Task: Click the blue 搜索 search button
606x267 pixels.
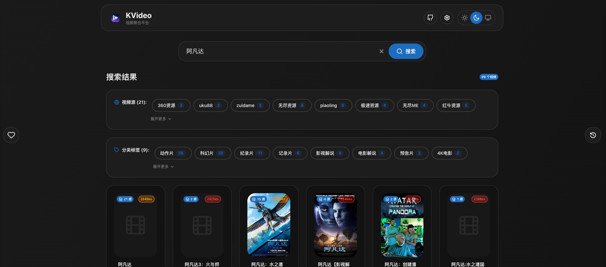Action: pyautogui.click(x=406, y=51)
